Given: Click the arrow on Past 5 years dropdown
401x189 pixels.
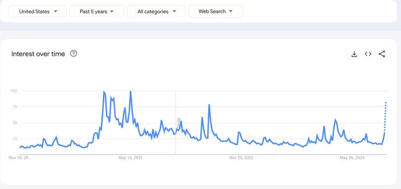Looking at the screenshot, I should [x=112, y=11].
